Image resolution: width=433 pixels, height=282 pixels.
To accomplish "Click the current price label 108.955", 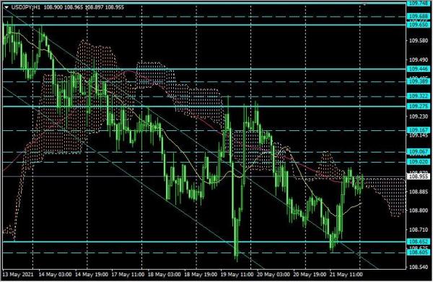I will pyautogui.click(x=419, y=176).
